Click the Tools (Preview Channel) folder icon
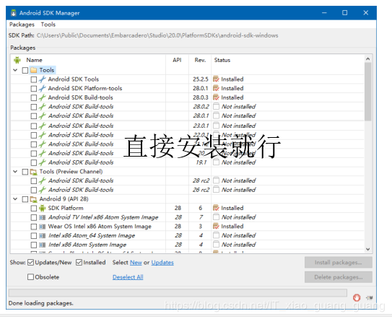 [x=33, y=172]
